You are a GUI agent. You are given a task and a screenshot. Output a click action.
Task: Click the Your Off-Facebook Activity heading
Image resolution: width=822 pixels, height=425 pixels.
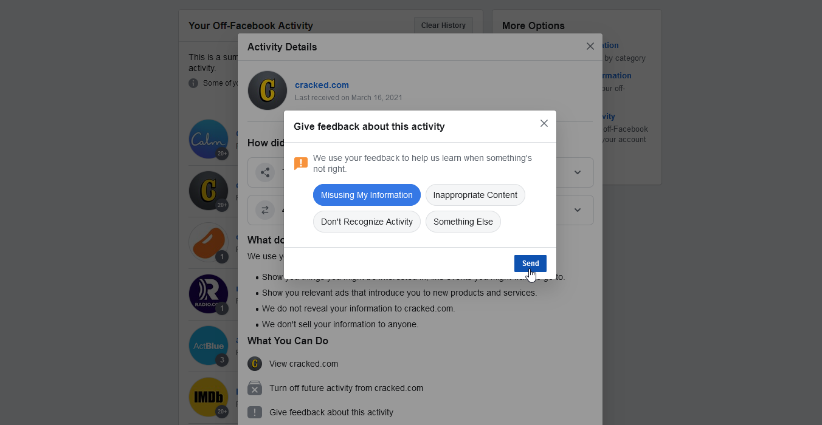(x=250, y=25)
